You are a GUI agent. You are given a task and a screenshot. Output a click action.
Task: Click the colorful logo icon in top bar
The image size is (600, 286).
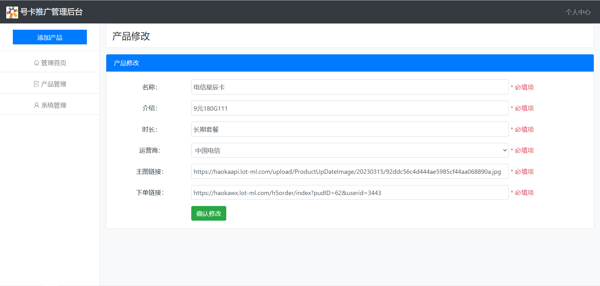click(12, 12)
